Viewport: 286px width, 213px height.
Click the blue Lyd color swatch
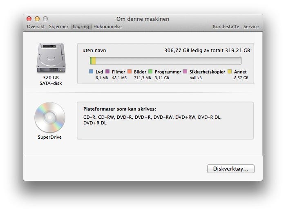91,71
